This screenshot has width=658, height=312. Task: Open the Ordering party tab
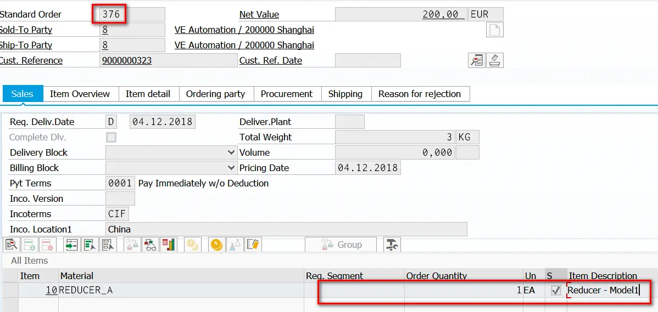point(215,94)
